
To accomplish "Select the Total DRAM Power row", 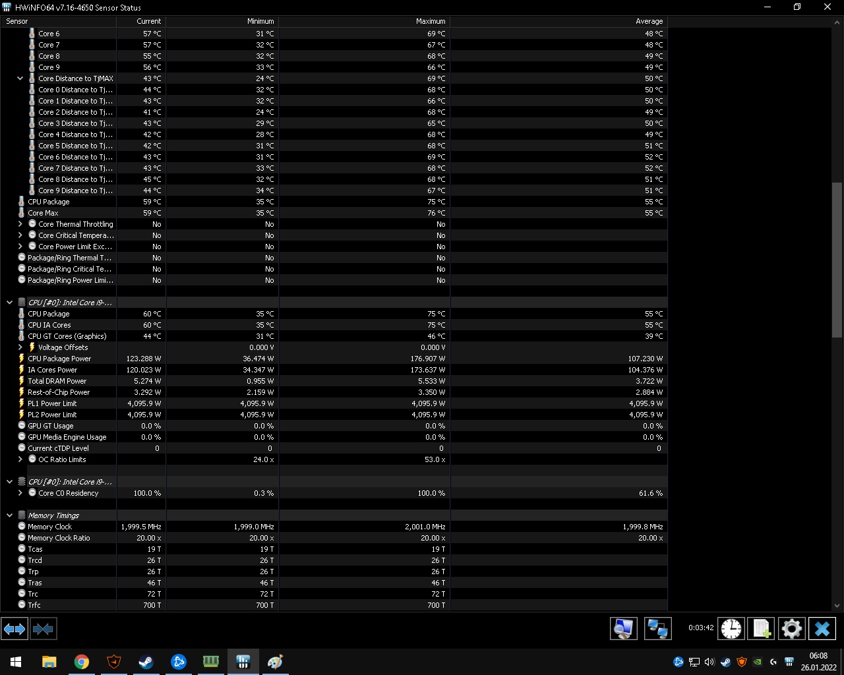I will click(x=334, y=381).
